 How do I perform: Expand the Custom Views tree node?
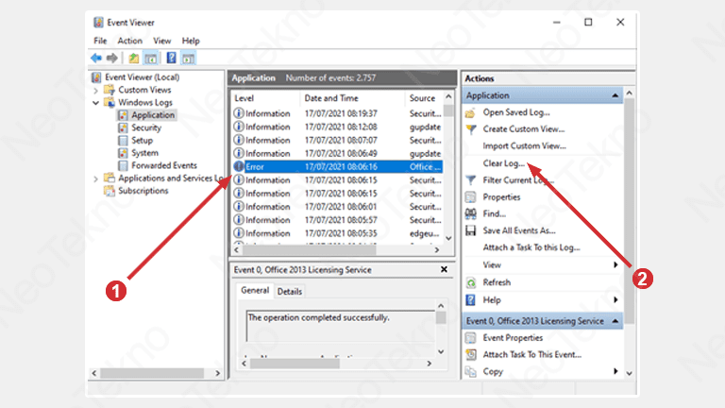point(95,91)
